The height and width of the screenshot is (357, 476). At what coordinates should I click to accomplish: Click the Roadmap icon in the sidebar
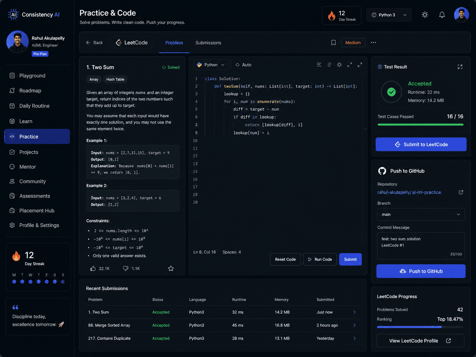(x=12, y=91)
